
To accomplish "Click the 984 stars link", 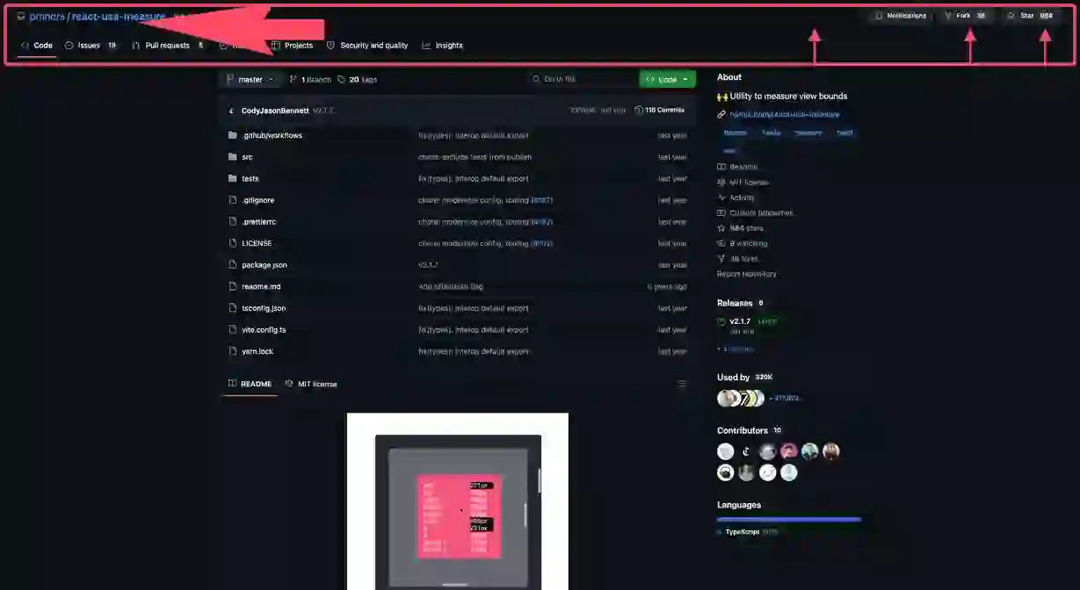I will (x=740, y=228).
